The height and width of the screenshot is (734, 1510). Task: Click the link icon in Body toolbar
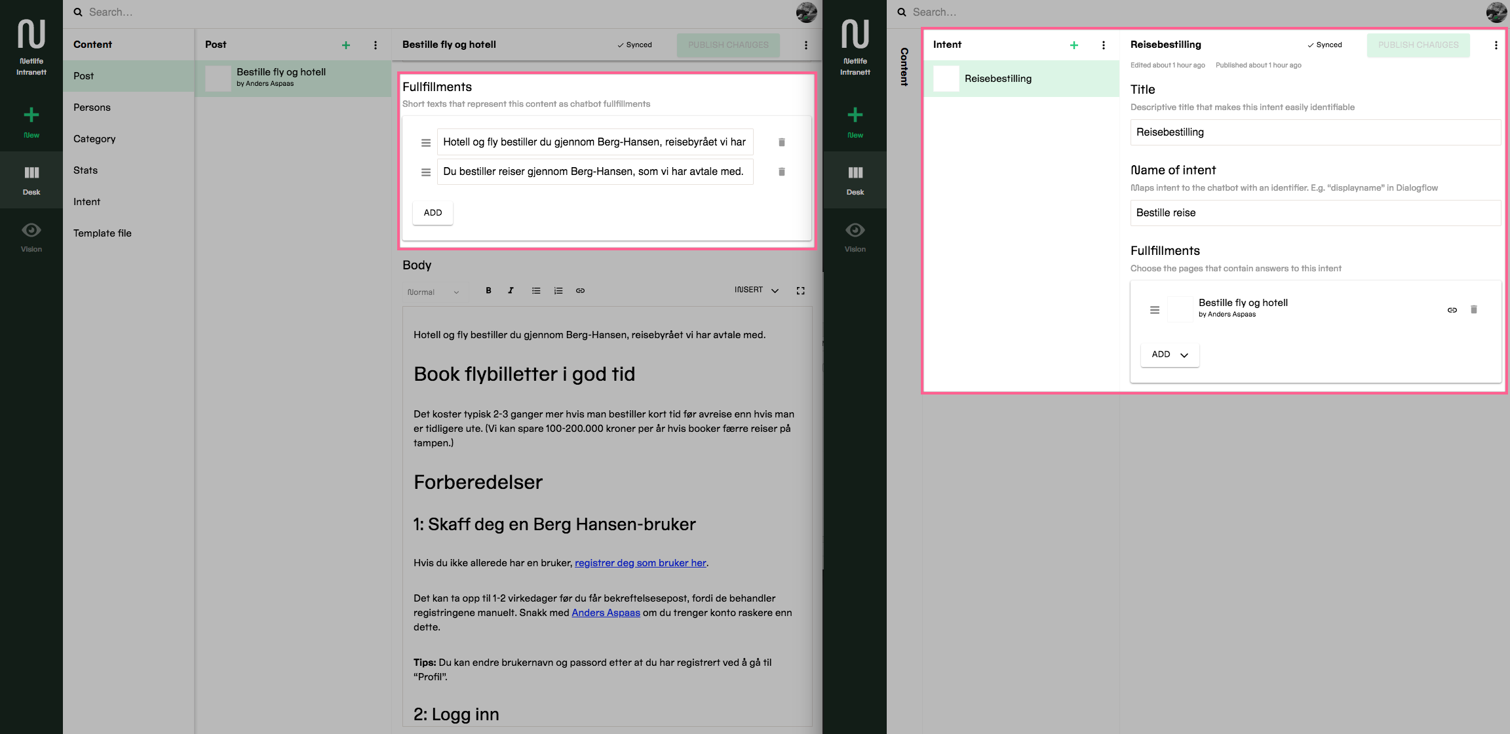pos(580,290)
